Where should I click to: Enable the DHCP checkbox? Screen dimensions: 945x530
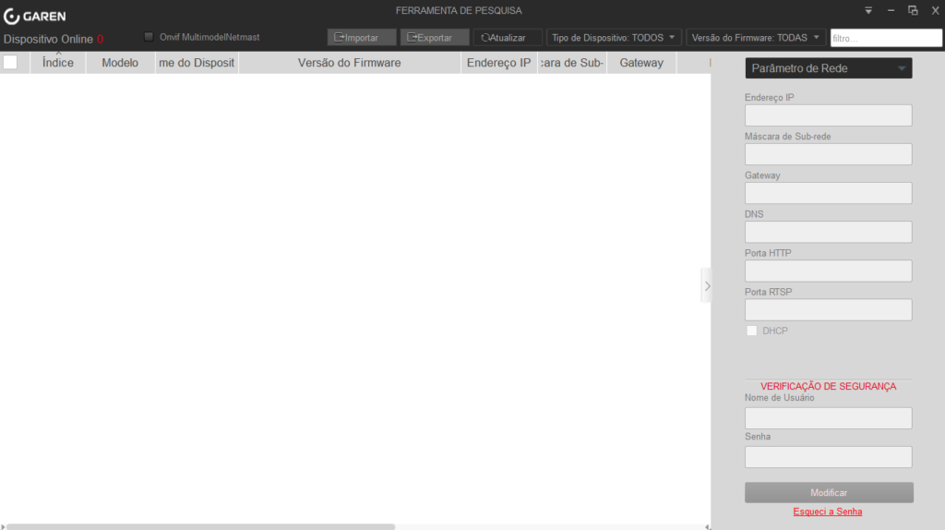tap(751, 331)
